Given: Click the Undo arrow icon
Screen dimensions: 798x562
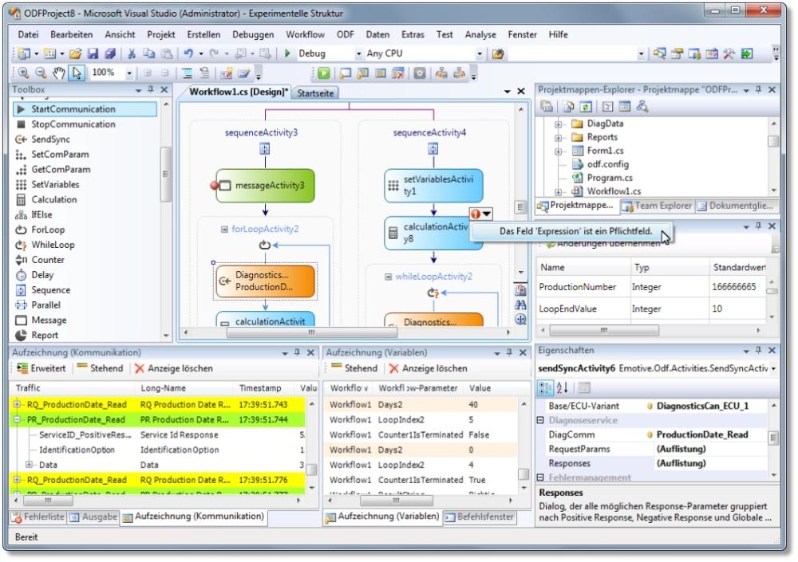Looking at the screenshot, I should pos(188,53).
